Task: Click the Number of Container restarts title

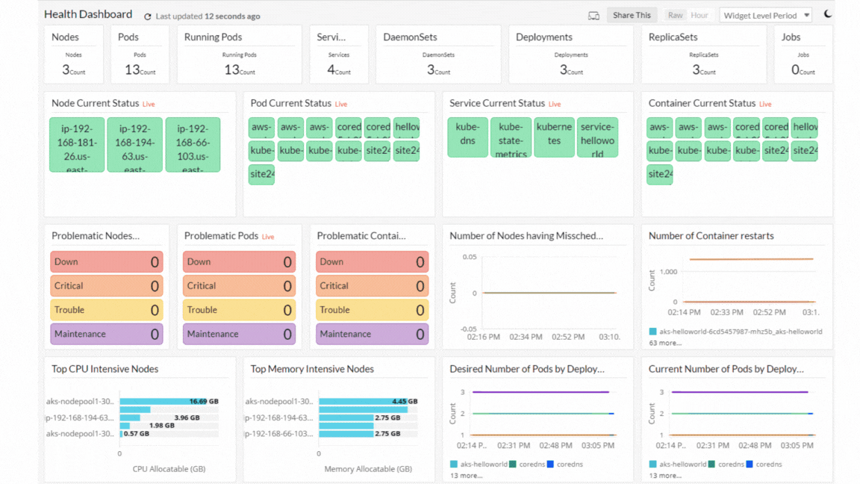Action: pyautogui.click(x=711, y=236)
